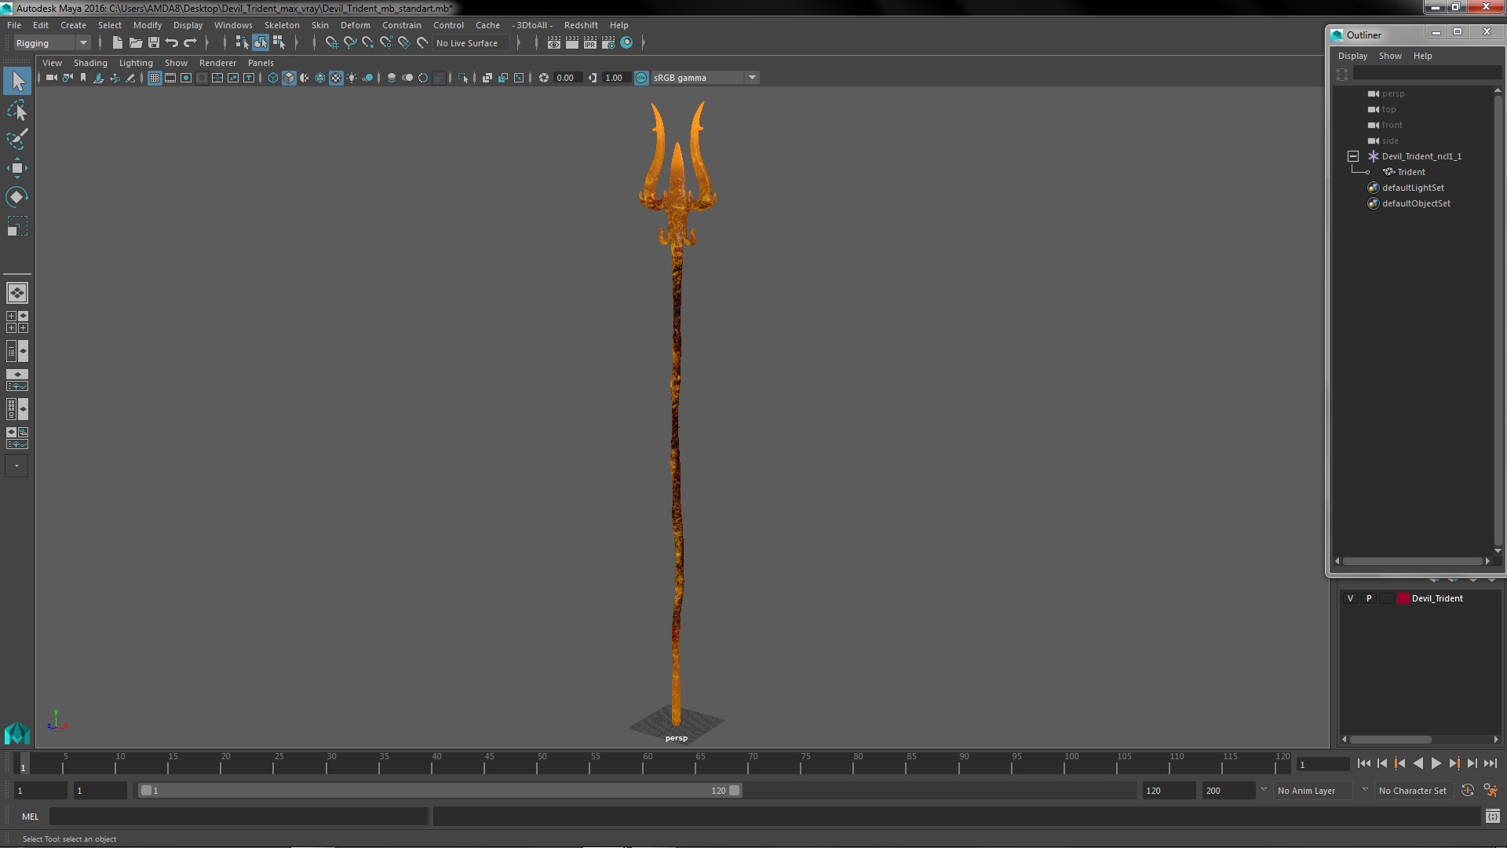Go to start of playback range
This screenshot has height=848, width=1507.
tap(1363, 763)
